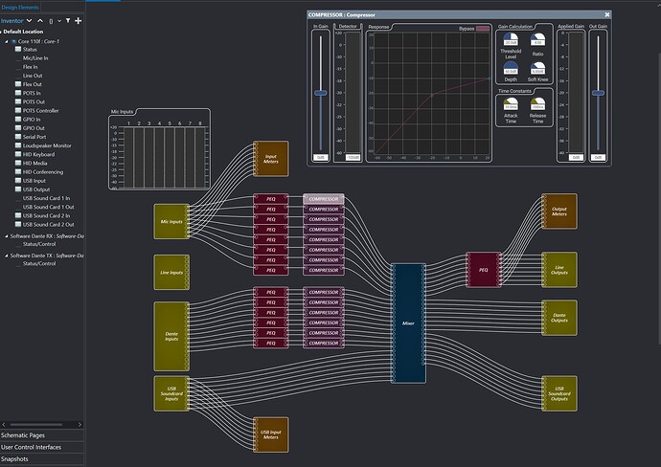
Task: Select USB Sound Card 1 Out item
Action: point(48,207)
